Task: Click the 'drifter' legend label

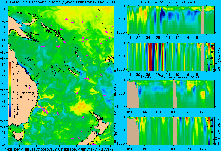Action: [x=29, y=86]
